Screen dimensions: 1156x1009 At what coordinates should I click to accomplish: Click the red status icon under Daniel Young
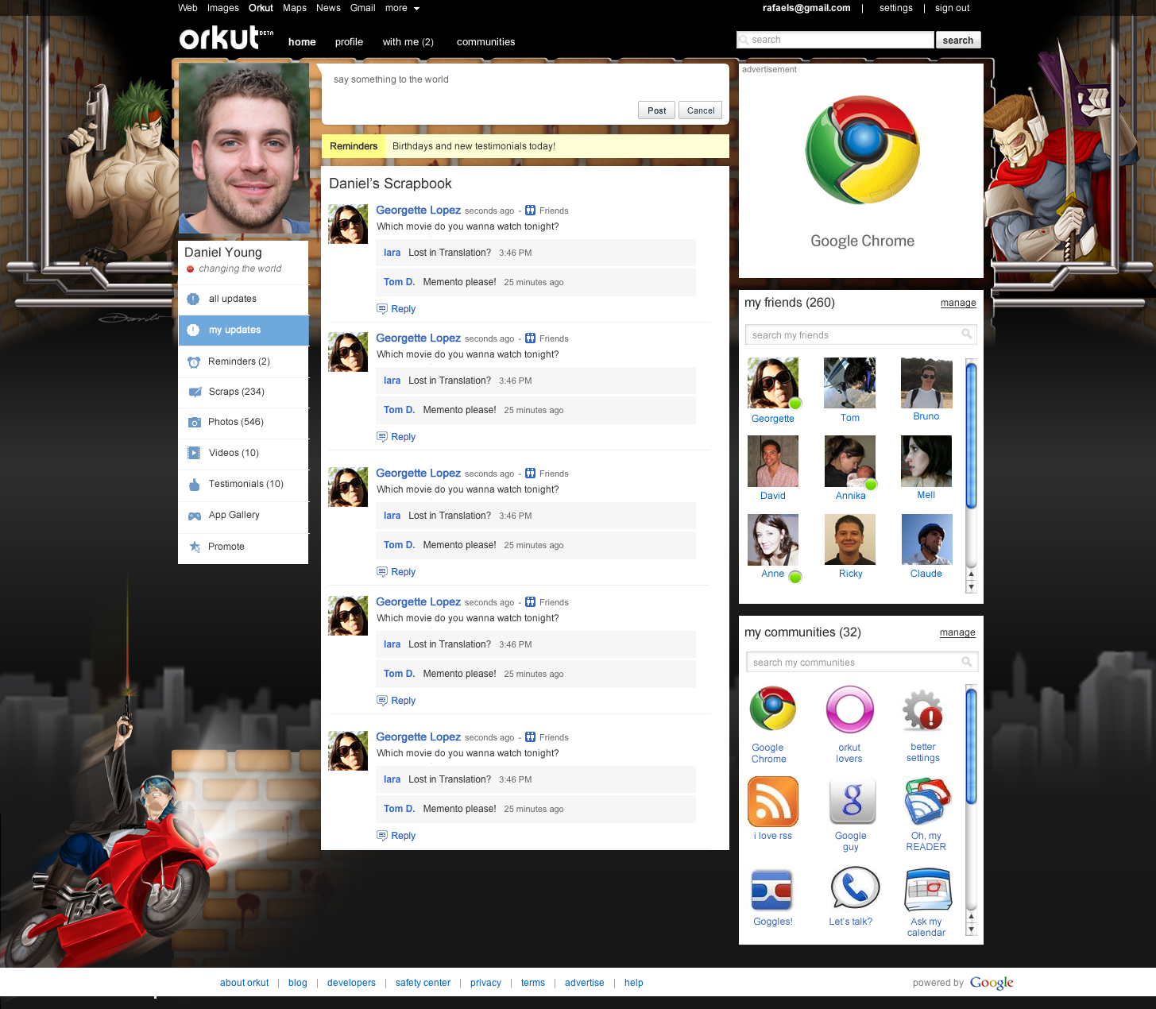pos(190,269)
